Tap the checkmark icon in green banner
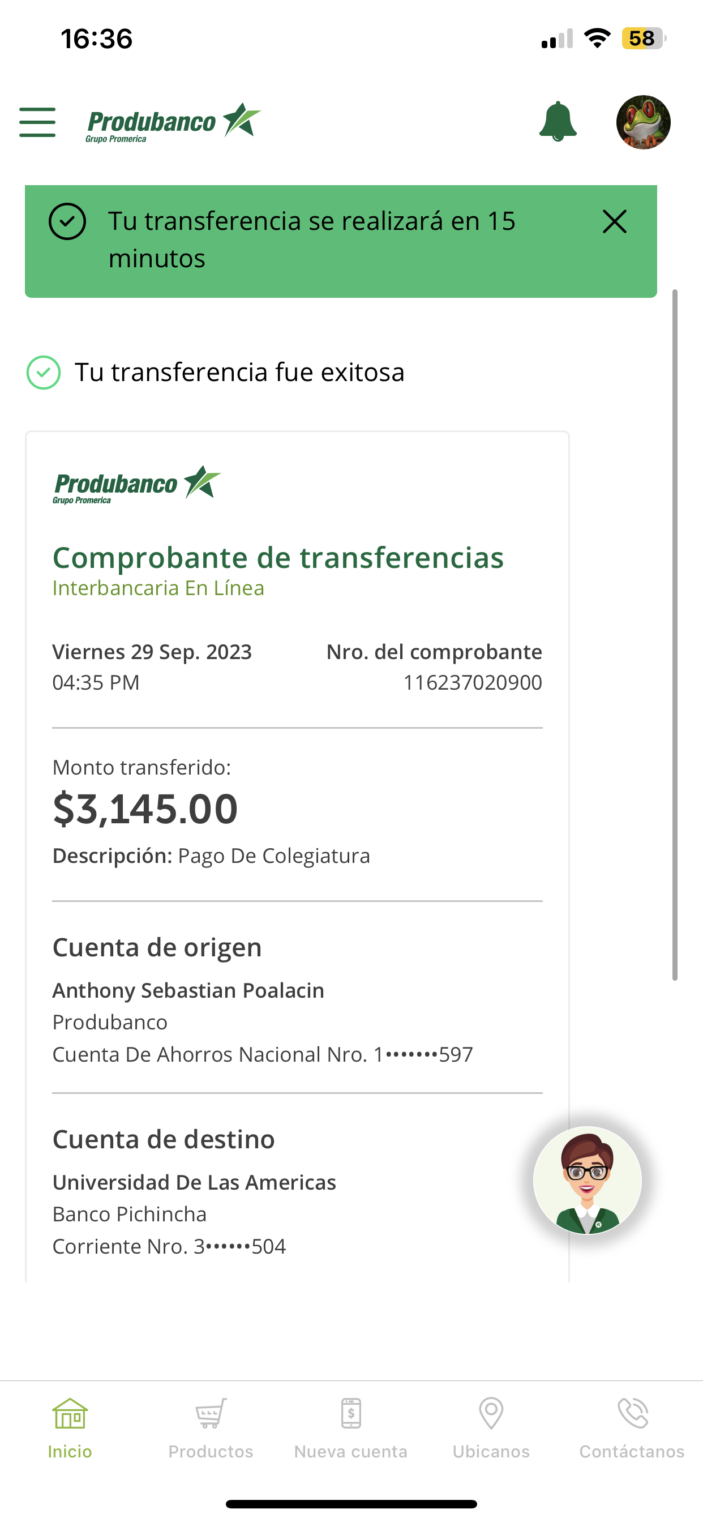The image size is (703, 1522). (67, 222)
